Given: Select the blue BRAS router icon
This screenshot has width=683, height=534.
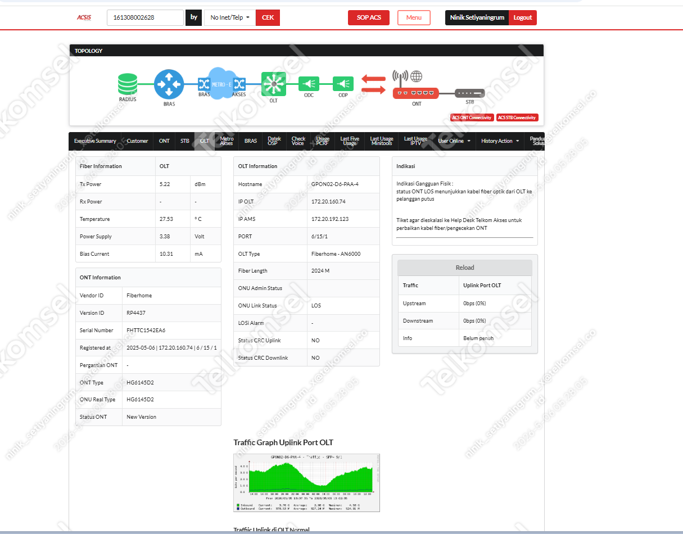Looking at the screenshot, I should pyautogui.click(x=169, y=84).
